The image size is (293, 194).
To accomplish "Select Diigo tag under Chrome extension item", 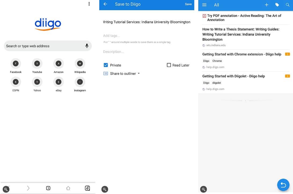I will coord(206,61).
